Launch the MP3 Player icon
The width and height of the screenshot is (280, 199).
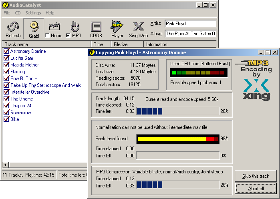pyautogui.click(x=117, y=26)
